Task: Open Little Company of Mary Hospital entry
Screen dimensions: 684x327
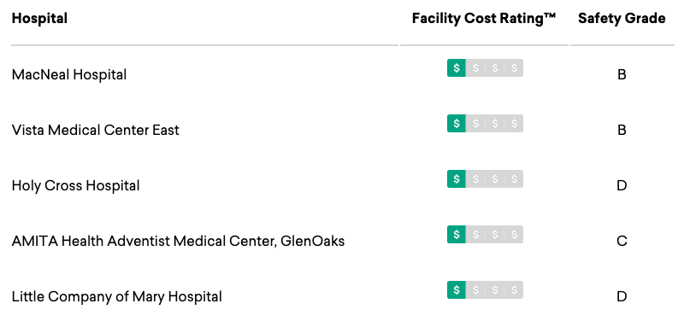Action: coord(117,296)
